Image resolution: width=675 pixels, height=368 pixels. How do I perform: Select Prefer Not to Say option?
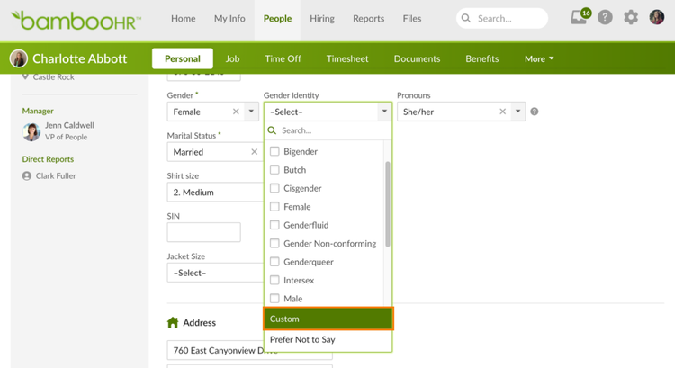point(328,339)
